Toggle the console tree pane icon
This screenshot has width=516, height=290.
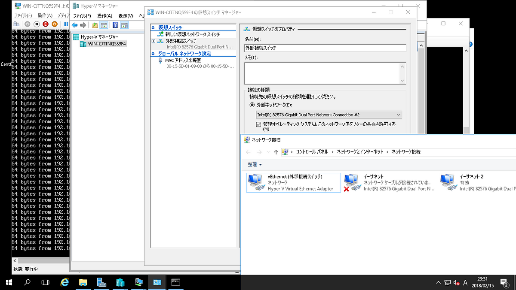(104, 25)
